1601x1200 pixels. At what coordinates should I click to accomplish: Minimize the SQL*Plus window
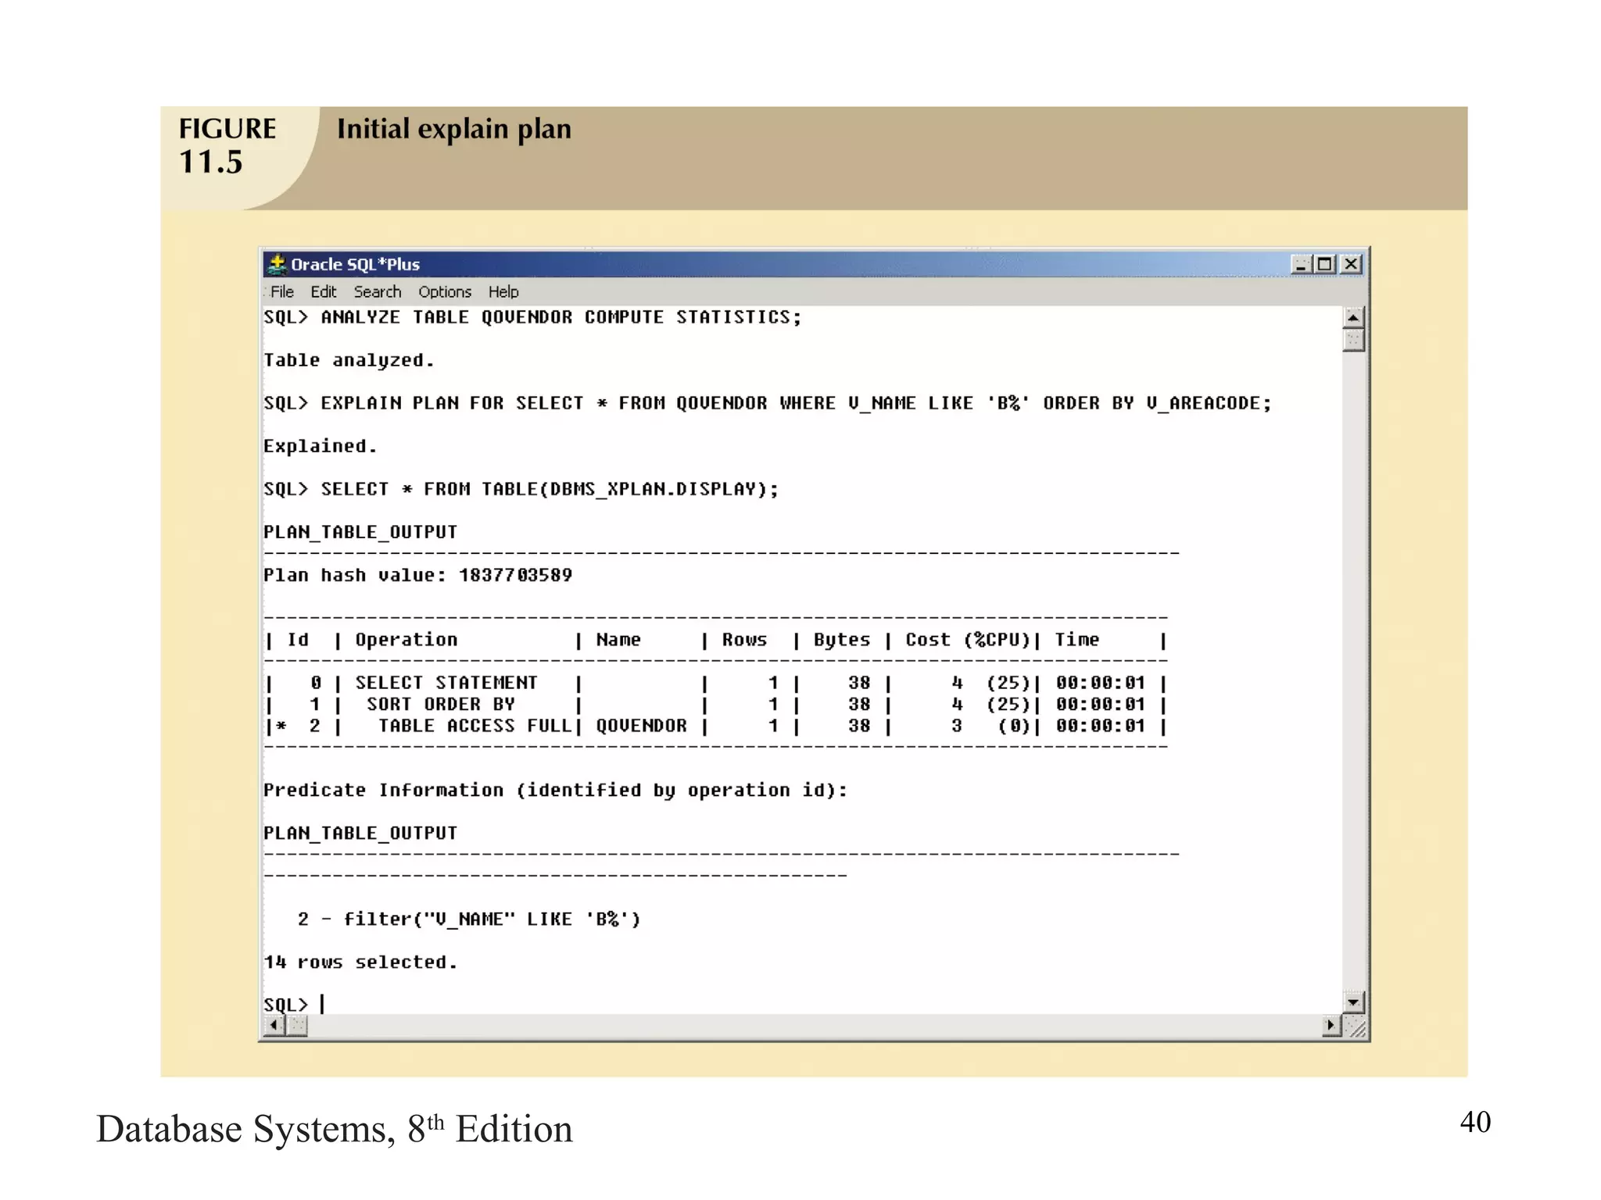(1300, 264)
